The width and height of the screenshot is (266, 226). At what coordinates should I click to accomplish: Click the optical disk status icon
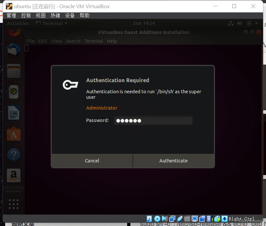[157, 219]
